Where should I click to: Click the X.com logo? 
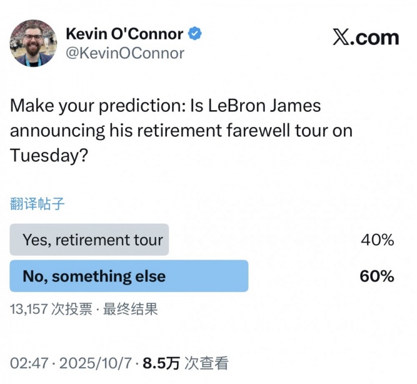[365, 37]
